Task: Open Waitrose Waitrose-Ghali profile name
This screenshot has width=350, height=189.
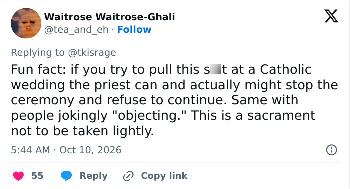Action: pos(110,17)
